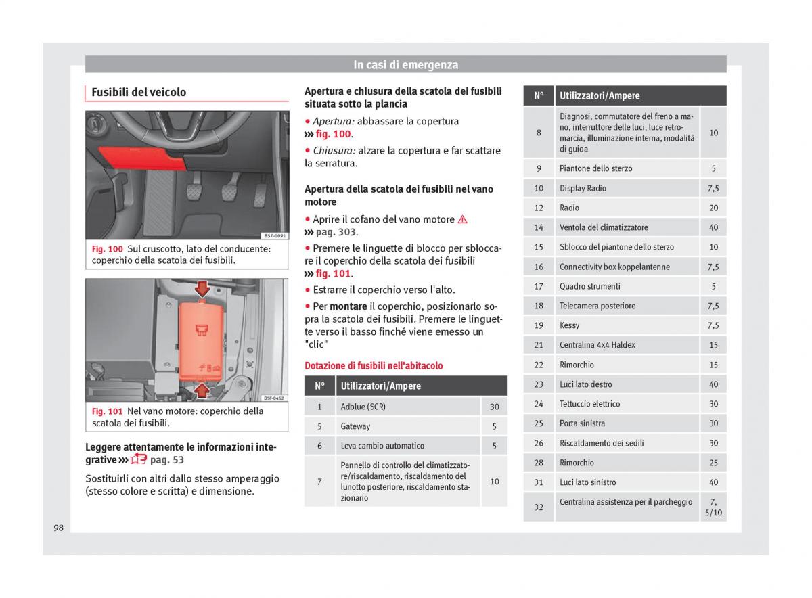
Task: Click the 'Leva cambio automatico' cell
Action: [408, 446]
